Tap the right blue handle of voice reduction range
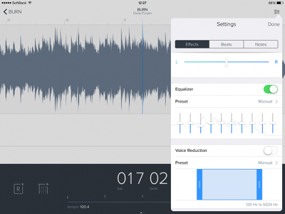Viewport: 285px width, 214px height. 259,184
